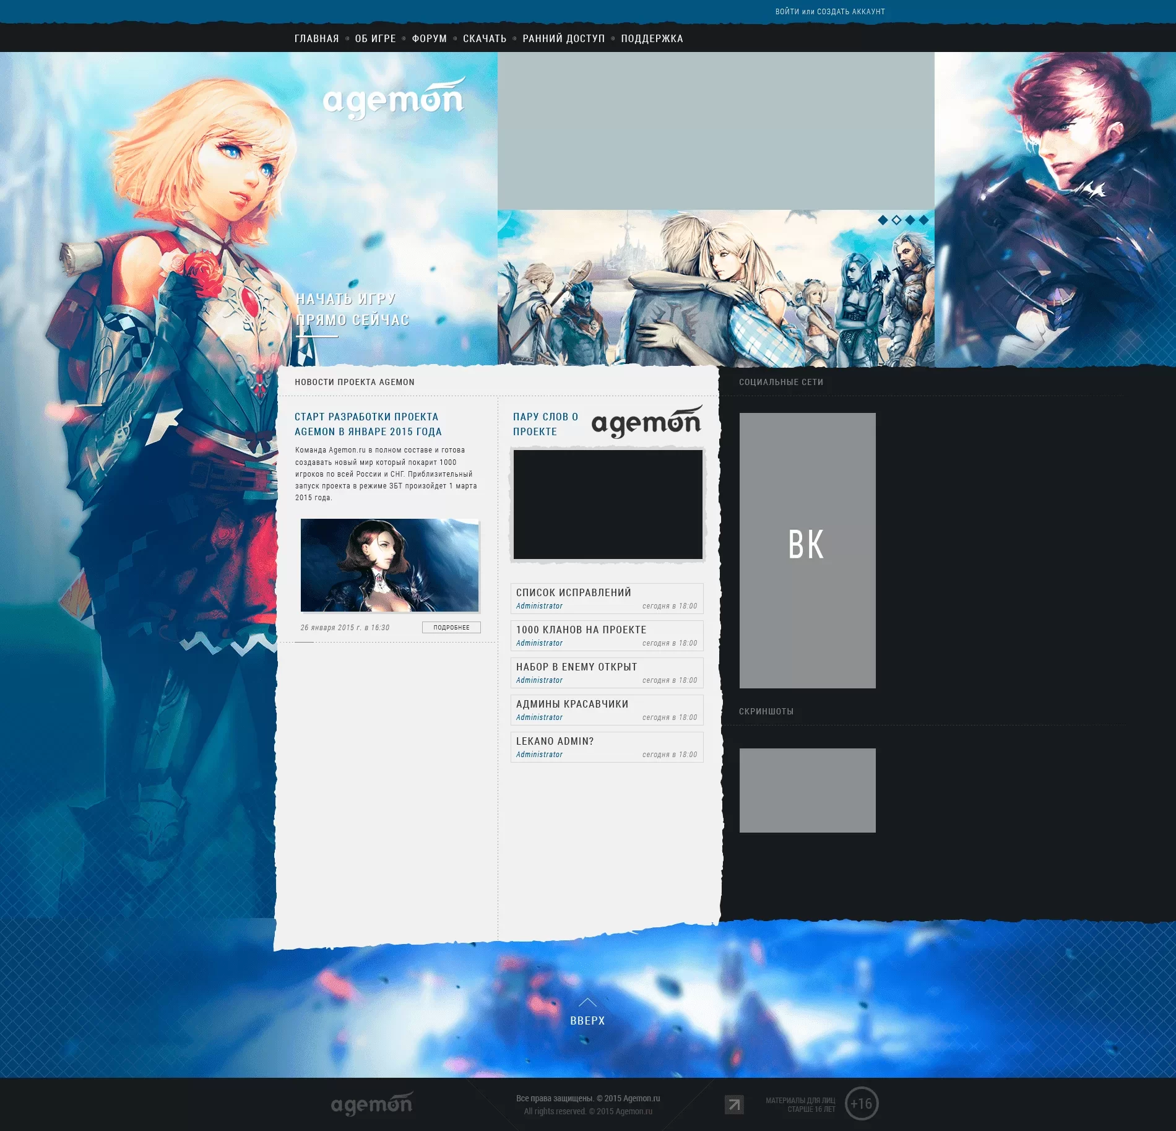The height and width of the screenshot is (1131, 1176).
Task: Click the ВВЕРХ back-to-top link
Action: 587,1021
